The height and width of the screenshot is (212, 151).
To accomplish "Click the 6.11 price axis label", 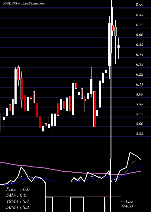I will click(x=140, y=84).
